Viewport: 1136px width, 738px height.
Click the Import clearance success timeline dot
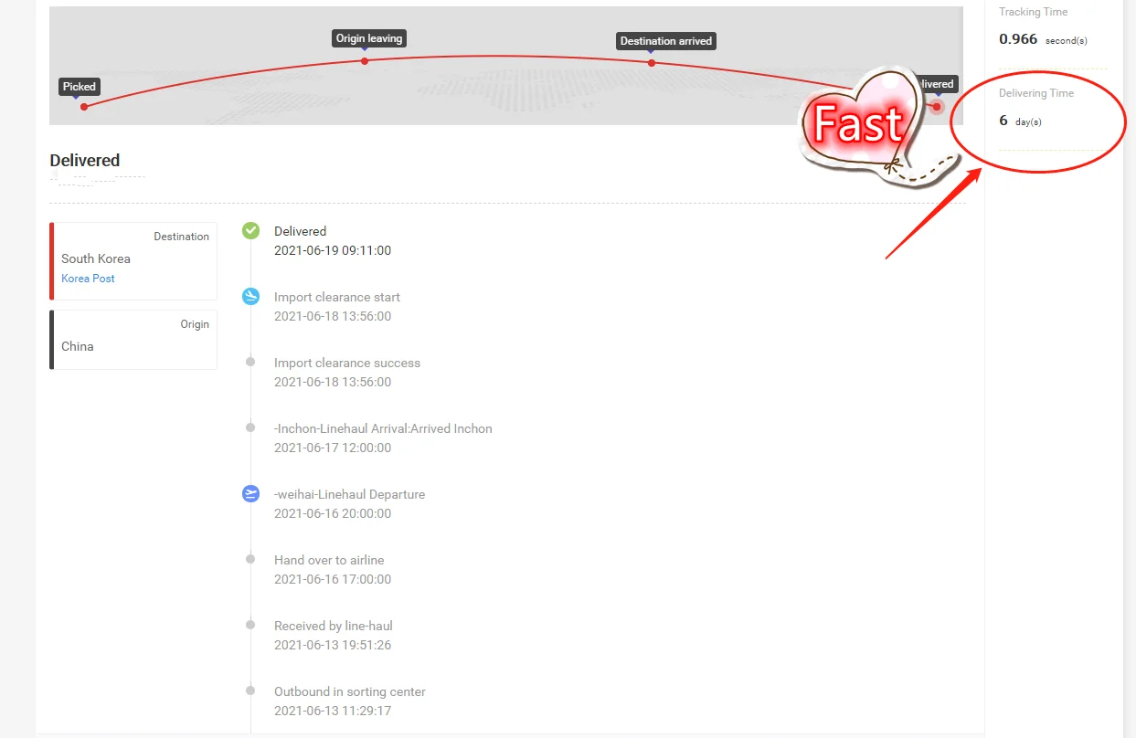pyautogui.click(x=250, y=362)
